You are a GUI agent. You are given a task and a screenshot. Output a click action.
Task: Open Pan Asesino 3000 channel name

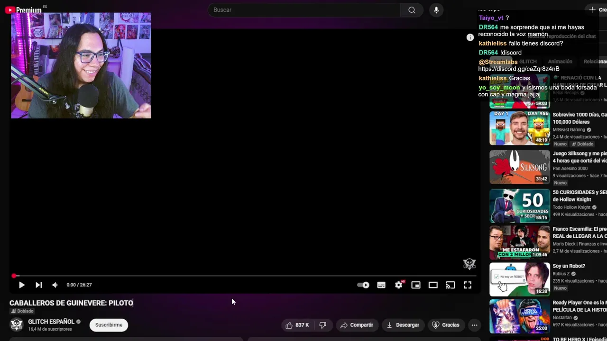[x=570, y=169]
